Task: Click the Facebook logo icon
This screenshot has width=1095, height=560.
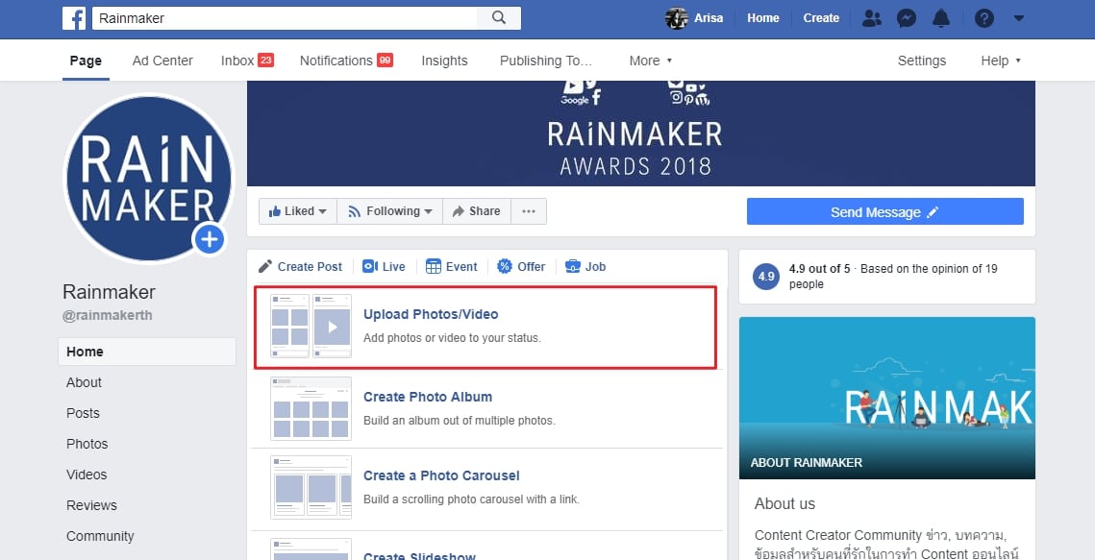Action: click(74, 17)
